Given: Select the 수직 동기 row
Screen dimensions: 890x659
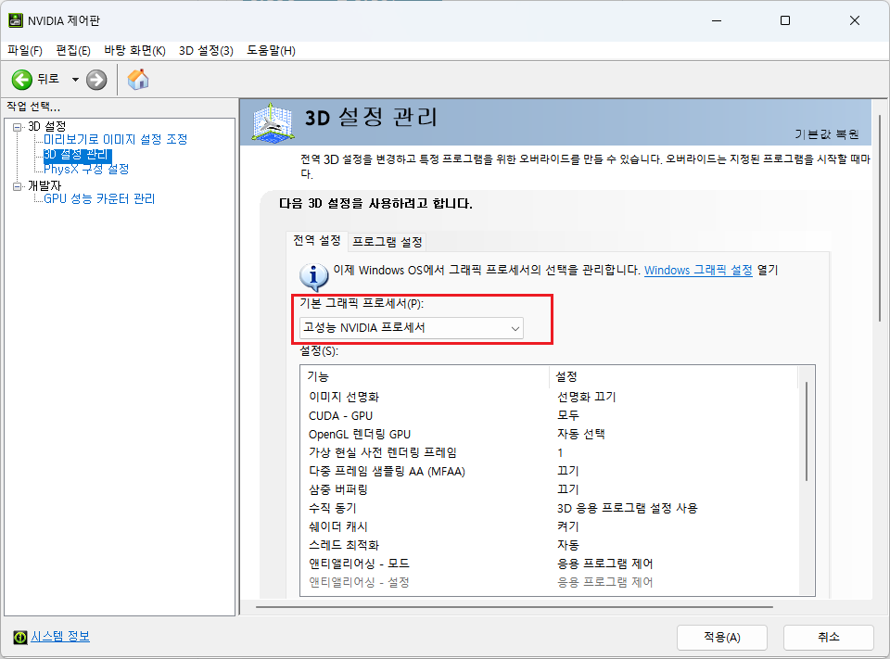Looking at the screenshot, I should (550, 508).
